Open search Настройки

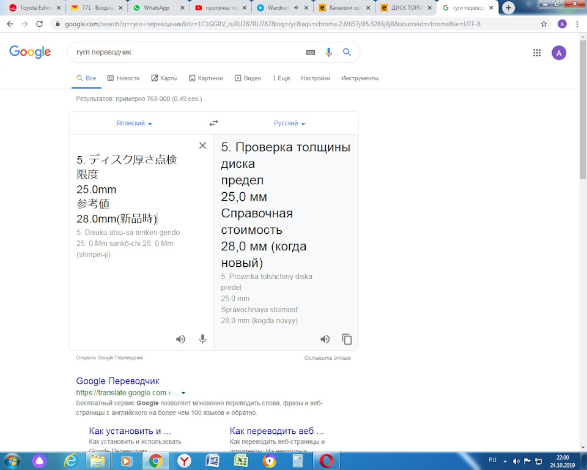coord(316,78)
